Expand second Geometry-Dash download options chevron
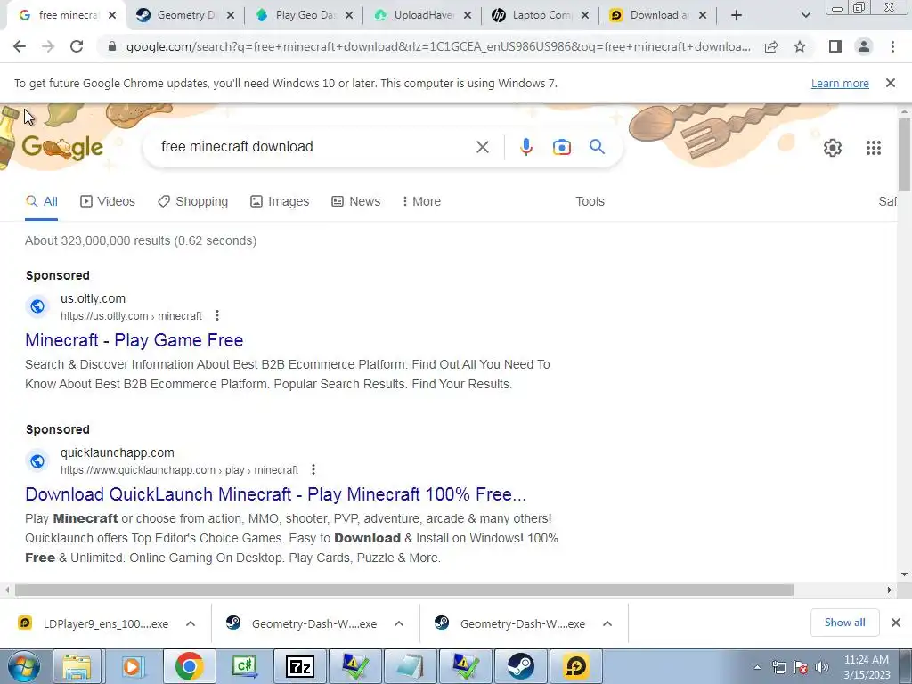The width and height of the screenshot is (912, 684). [x=607, y=623]
